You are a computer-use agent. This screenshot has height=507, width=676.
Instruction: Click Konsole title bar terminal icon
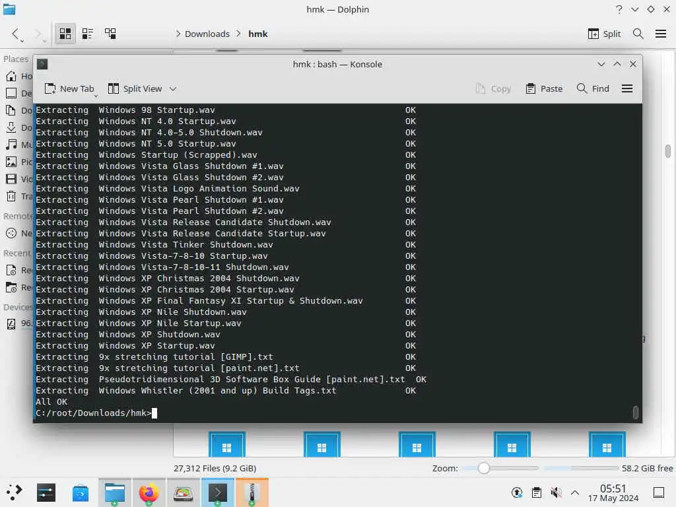(x=42, y=64)
